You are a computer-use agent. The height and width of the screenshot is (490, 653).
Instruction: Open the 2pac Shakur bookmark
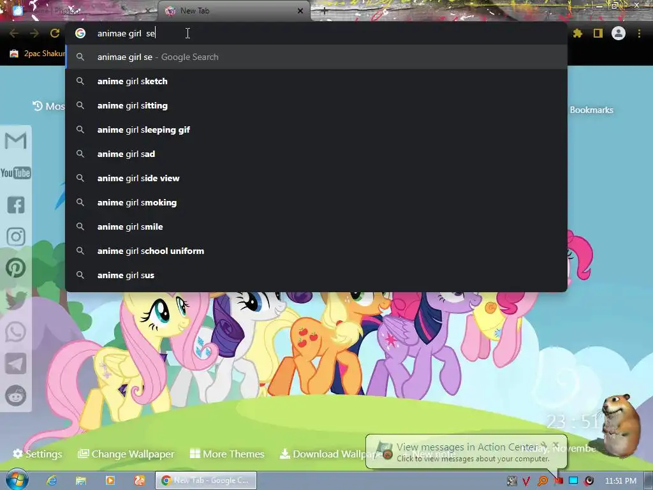pos(38,54)
